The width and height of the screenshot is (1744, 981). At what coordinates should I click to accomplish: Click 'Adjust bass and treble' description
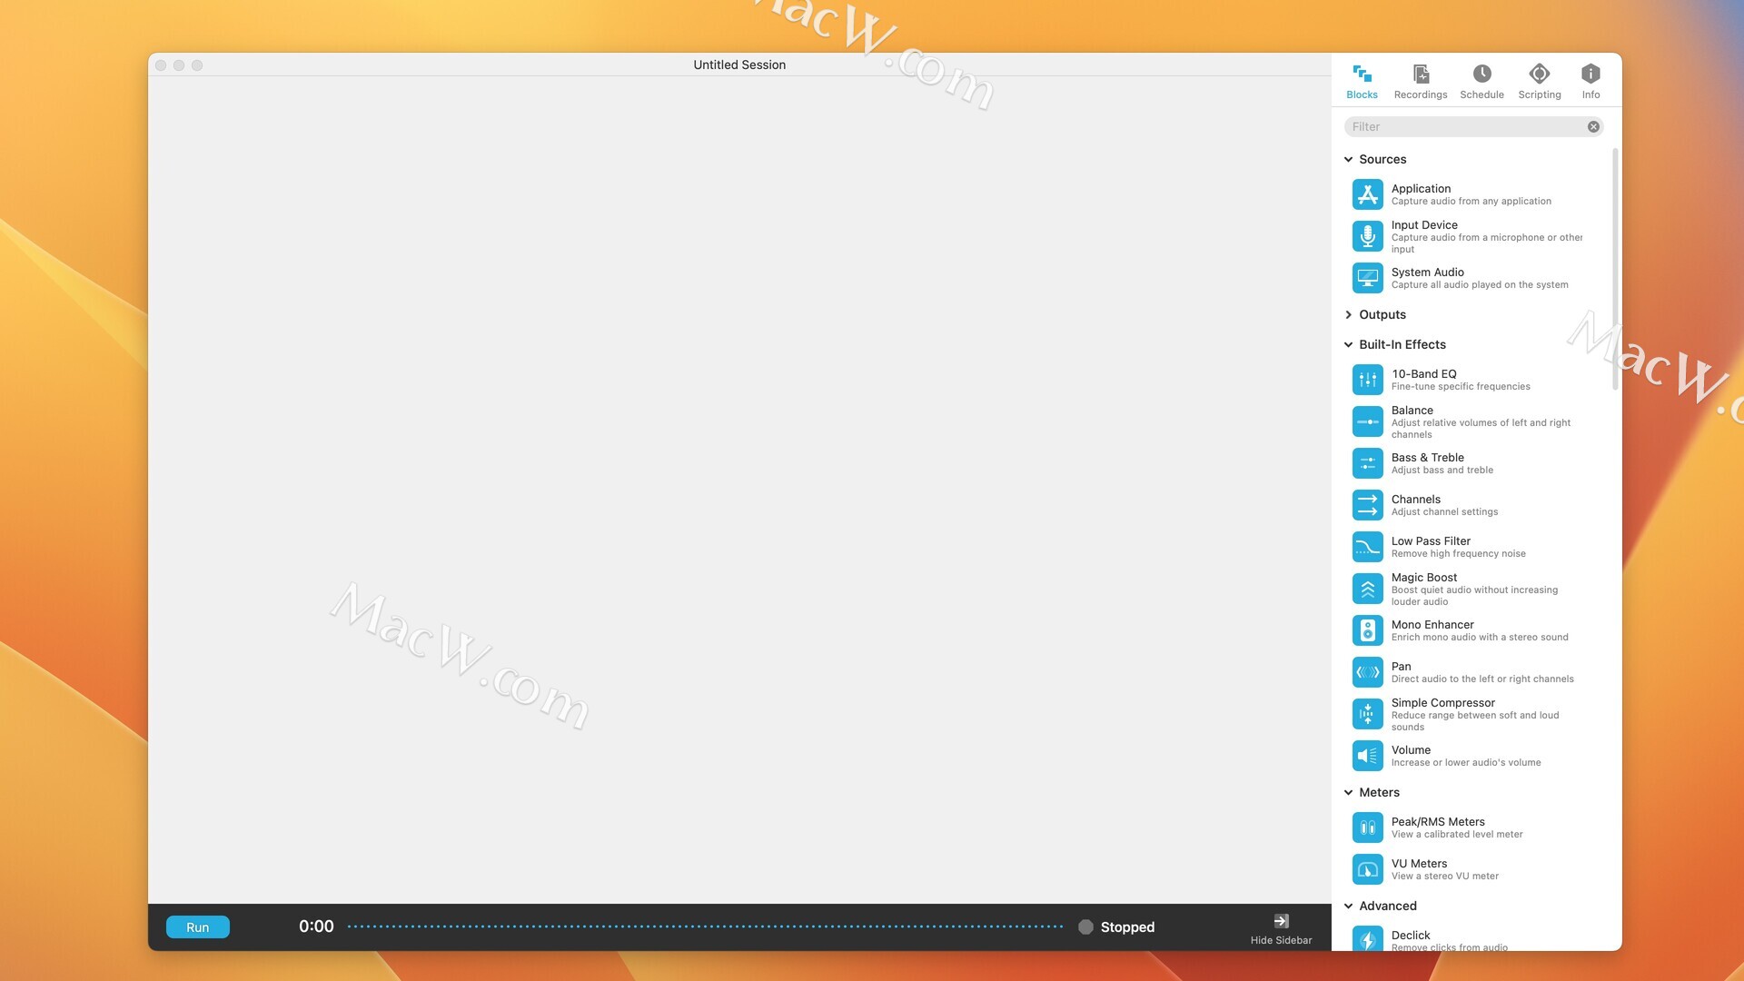[1442, 471]
